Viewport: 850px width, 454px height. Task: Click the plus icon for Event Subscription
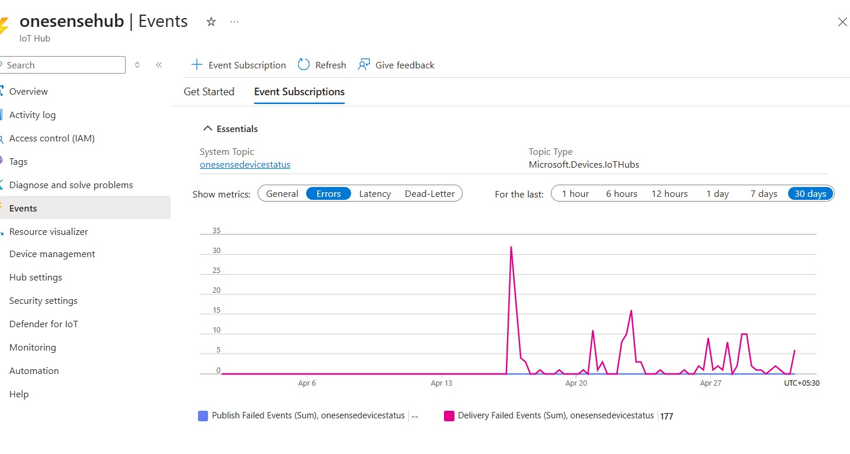click(x=196, y=65)
